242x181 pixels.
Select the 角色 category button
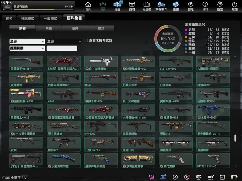(x=48, y=28)
